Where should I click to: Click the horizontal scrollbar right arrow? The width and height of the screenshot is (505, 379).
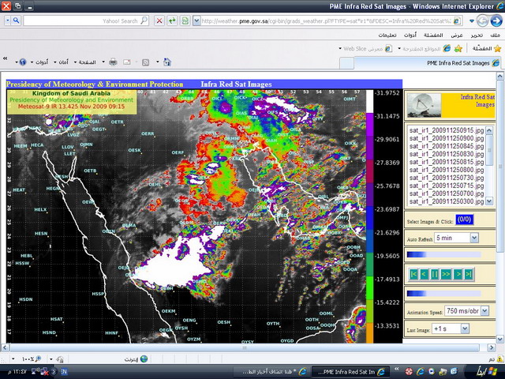click(491, 347)
